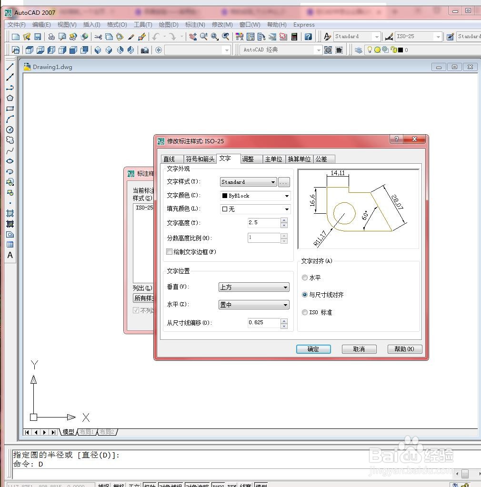This screenshot has width=481, height=487.
Task: Click the 取消 button
Action: [359, 349]
